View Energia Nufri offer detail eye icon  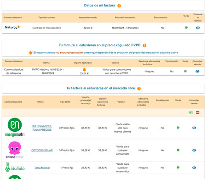pyautogui.click(x=194, y=128)
